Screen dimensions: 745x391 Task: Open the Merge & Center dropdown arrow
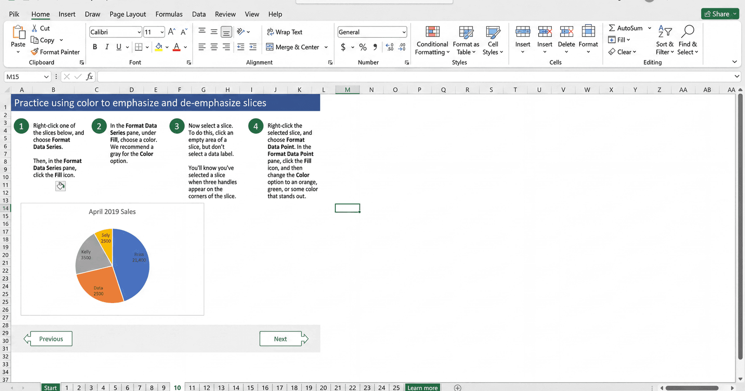326,47
